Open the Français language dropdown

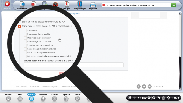pyautogui.click(x=159, y=86)
